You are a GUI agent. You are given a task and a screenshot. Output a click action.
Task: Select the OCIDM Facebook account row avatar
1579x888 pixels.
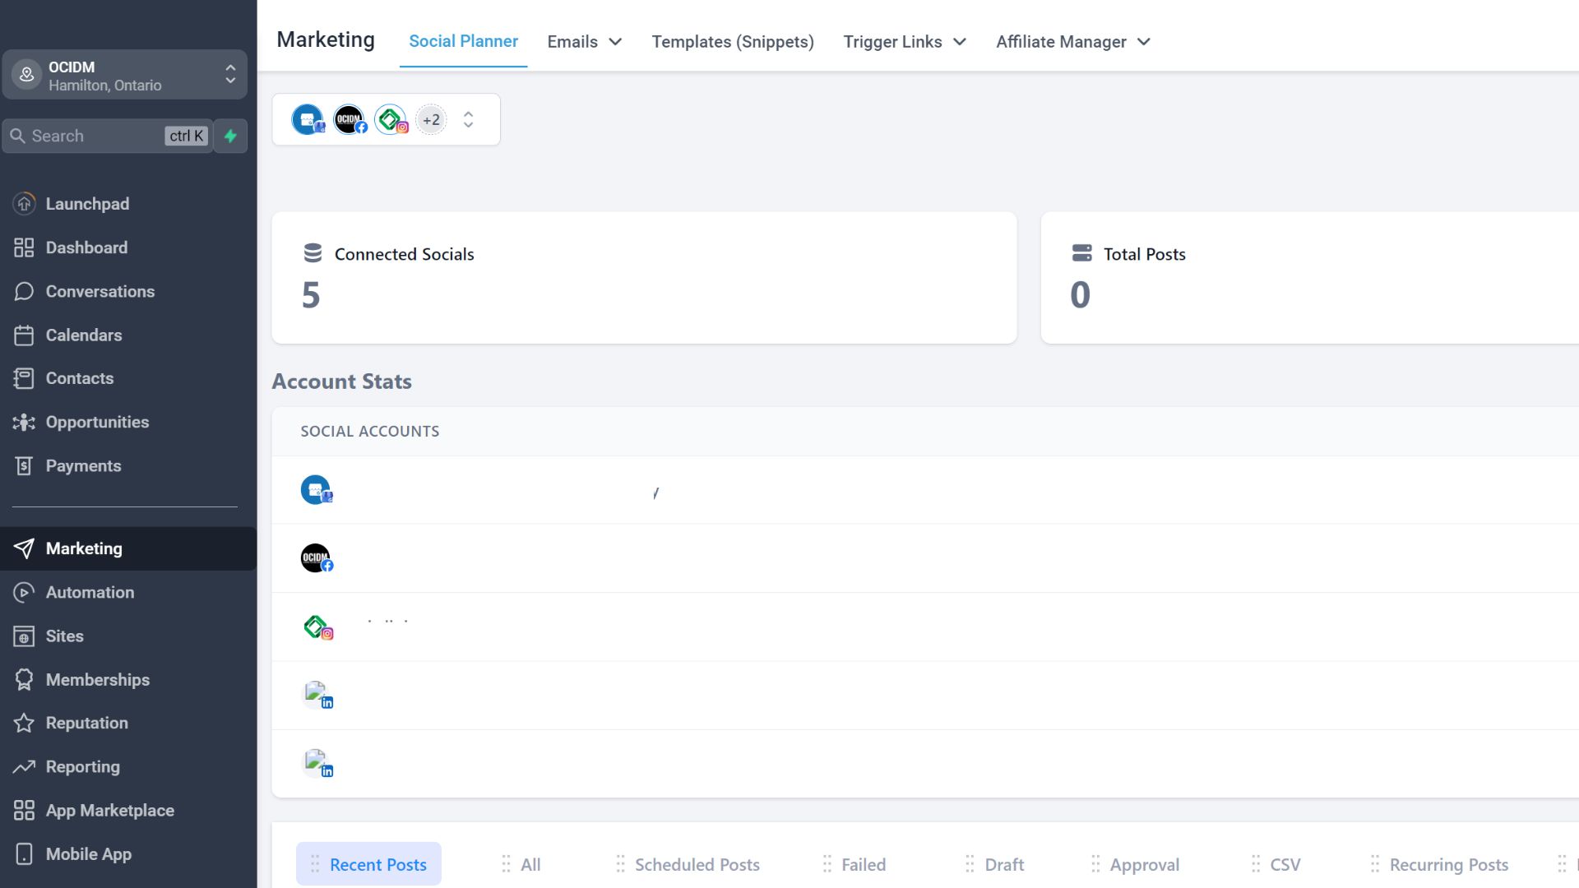(316, 558)
